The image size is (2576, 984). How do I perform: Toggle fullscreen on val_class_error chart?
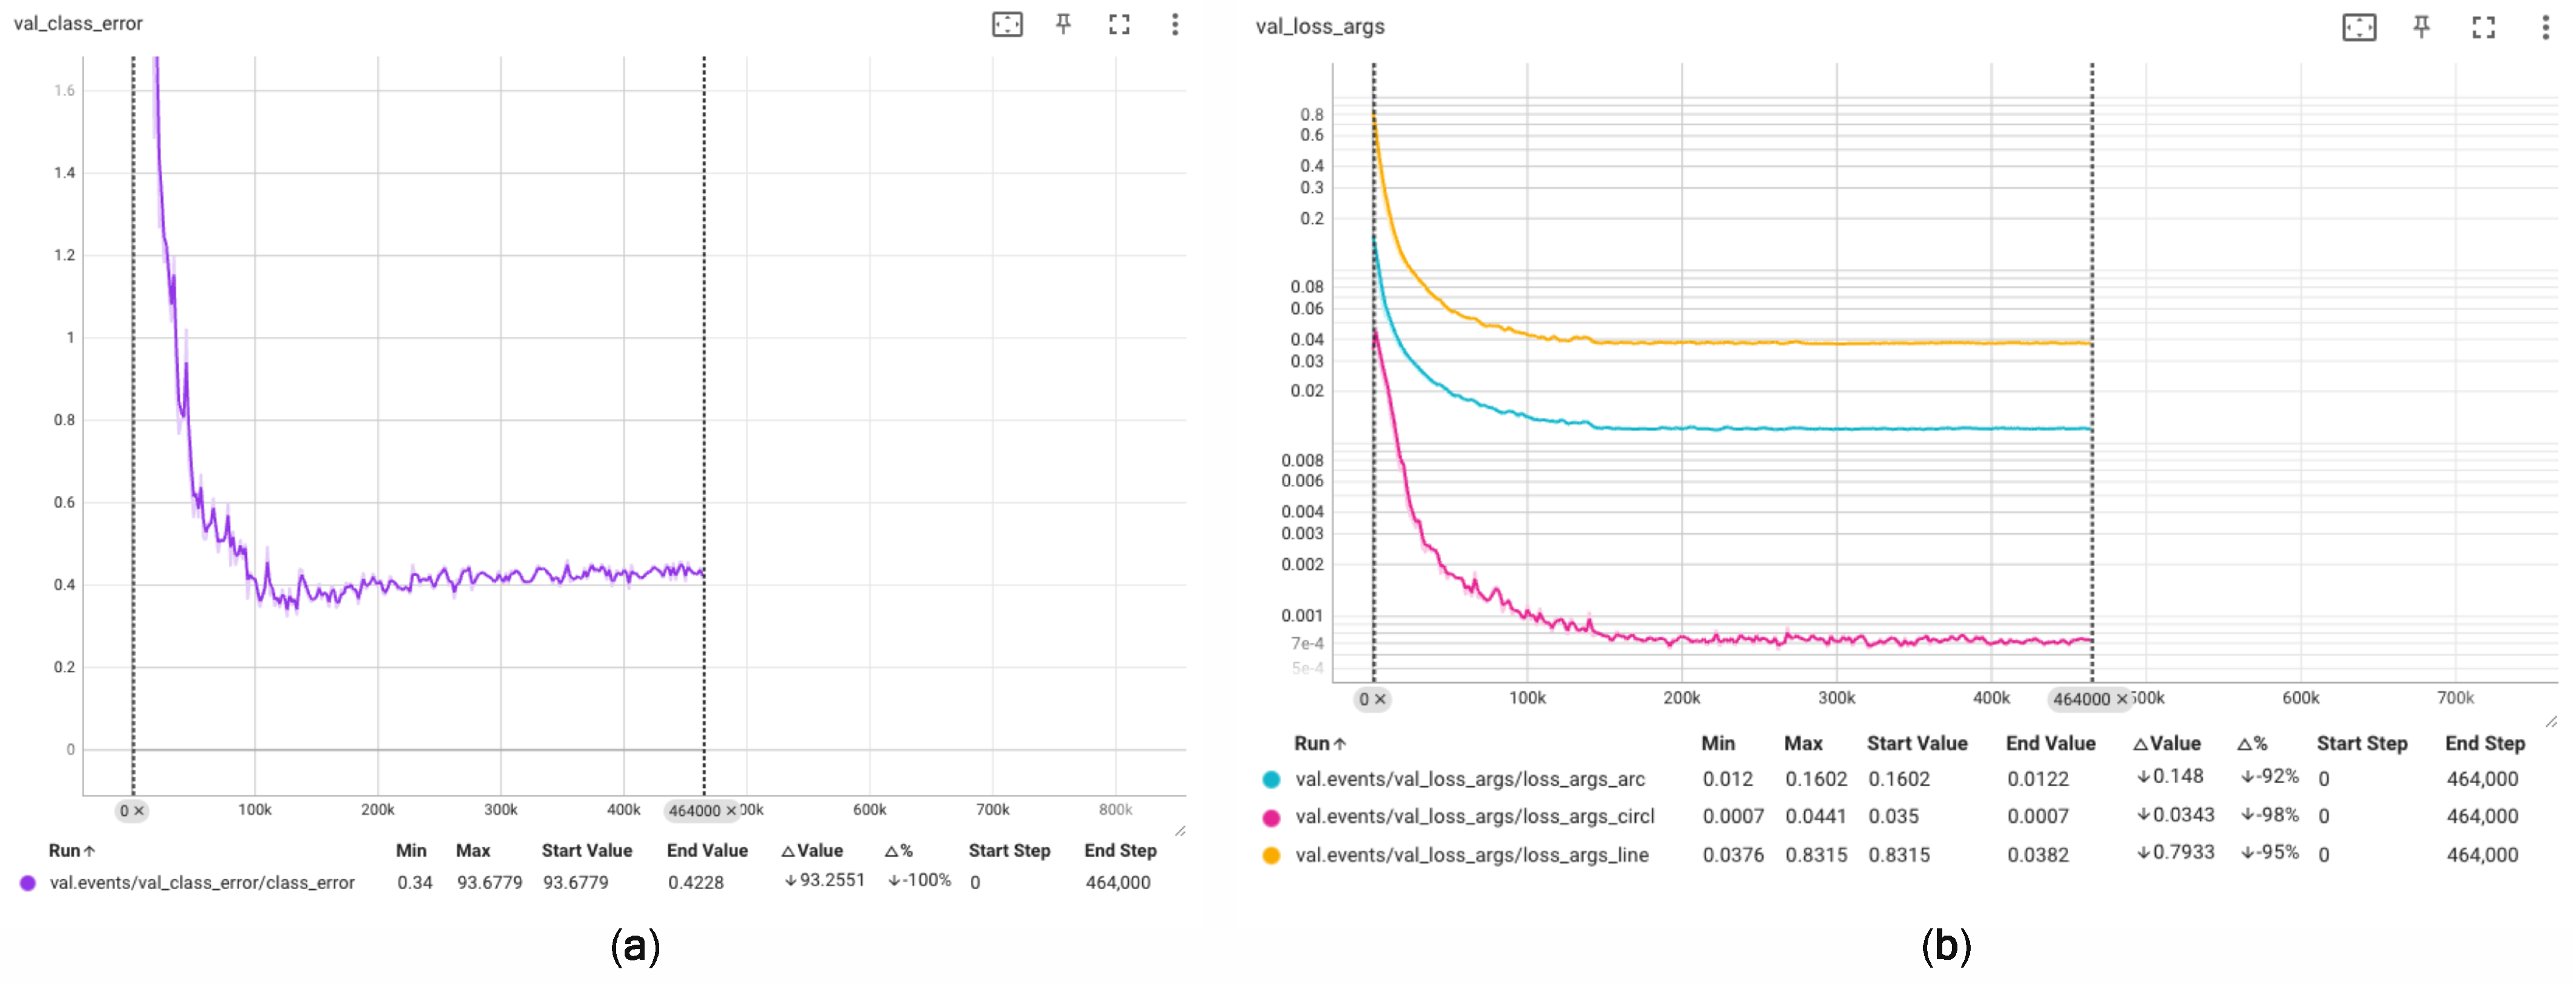[x=1119, y=24]
